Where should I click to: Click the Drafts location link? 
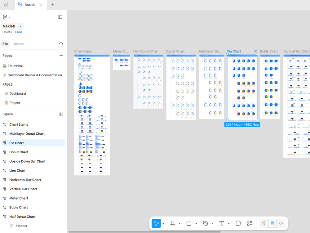pyautogui.click(x=7, y=32)
